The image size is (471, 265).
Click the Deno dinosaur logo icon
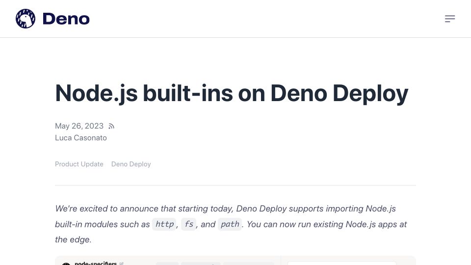click(x=26, y=19)
